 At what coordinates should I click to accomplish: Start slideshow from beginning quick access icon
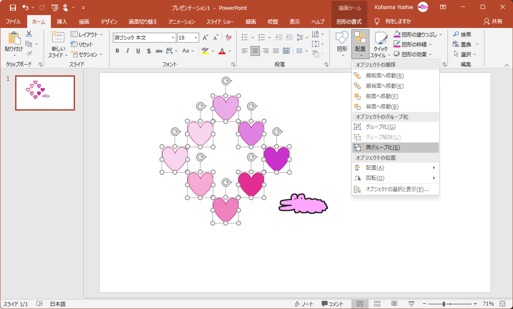55,7
